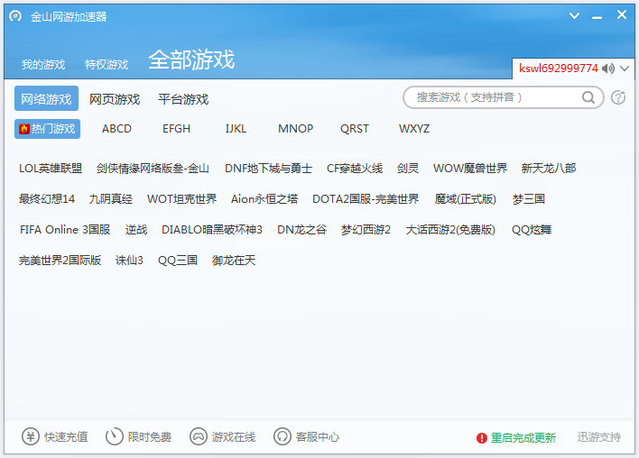This screenshot has height=458, width=639.
Task: Open 剑灵 game
Action: pyautogui.click(x=408, y=168)
